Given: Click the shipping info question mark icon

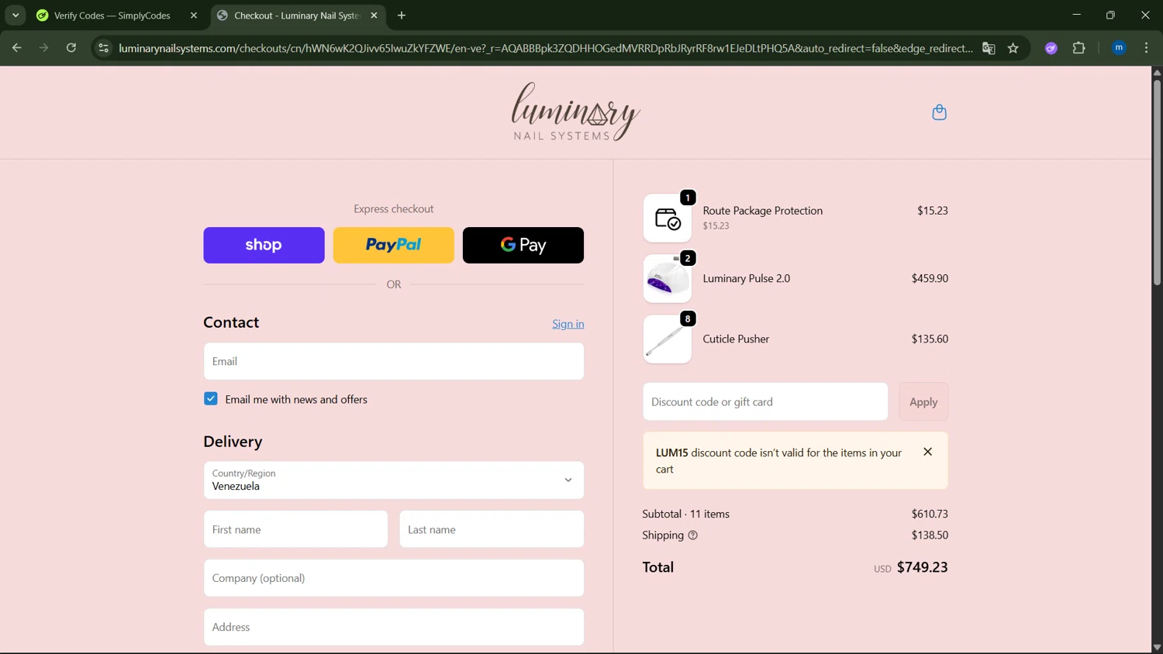Looking at the screenshot, I should (692, 535).
